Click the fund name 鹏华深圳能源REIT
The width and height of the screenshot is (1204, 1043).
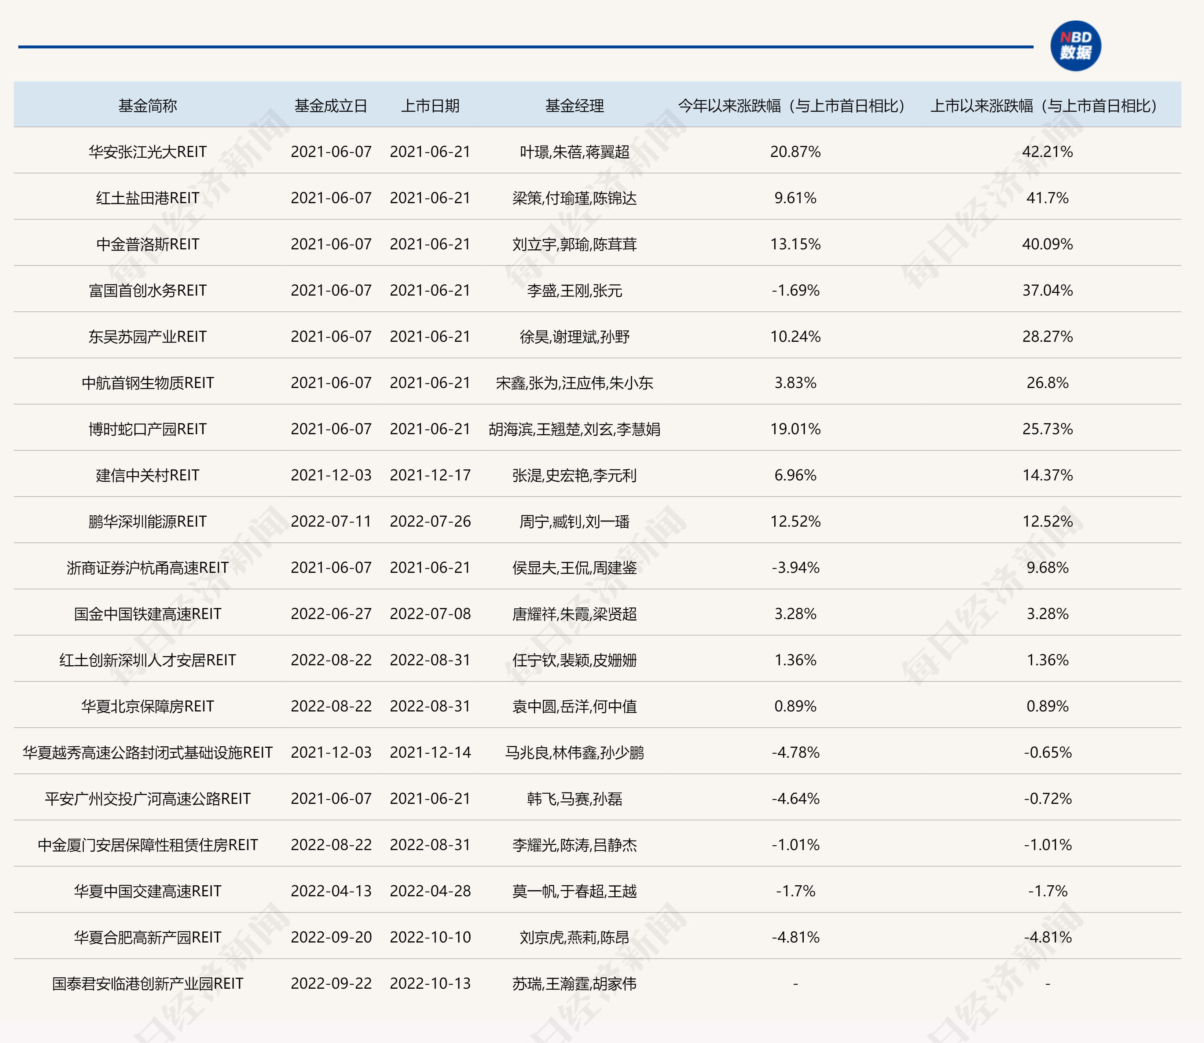tap(148, 521)
